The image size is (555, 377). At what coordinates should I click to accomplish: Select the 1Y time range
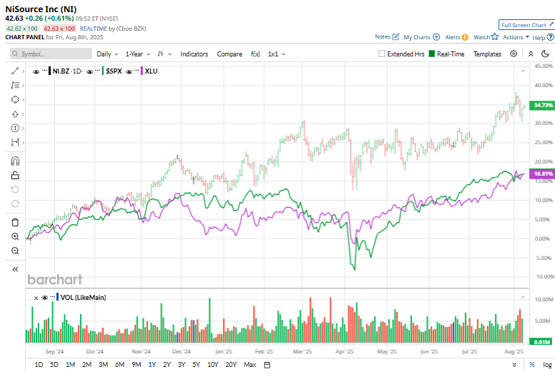152,365
